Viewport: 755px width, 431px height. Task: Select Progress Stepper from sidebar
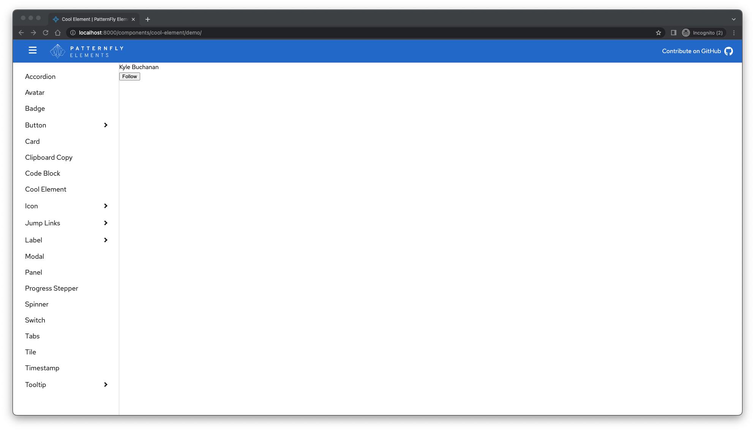(51, 288)
